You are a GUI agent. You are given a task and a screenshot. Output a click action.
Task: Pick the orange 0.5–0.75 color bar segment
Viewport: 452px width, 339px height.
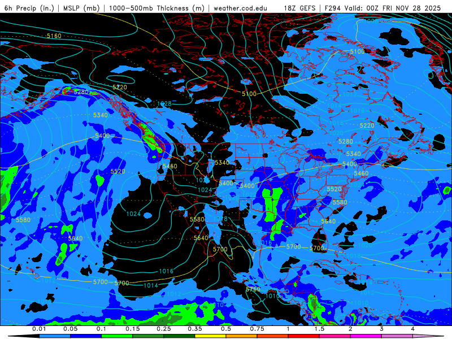242,336
